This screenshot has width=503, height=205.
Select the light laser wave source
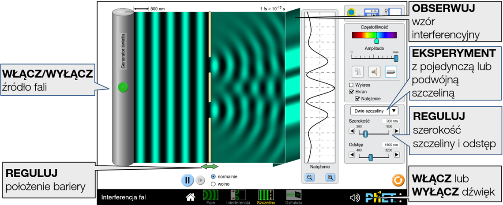coord(391,71)
